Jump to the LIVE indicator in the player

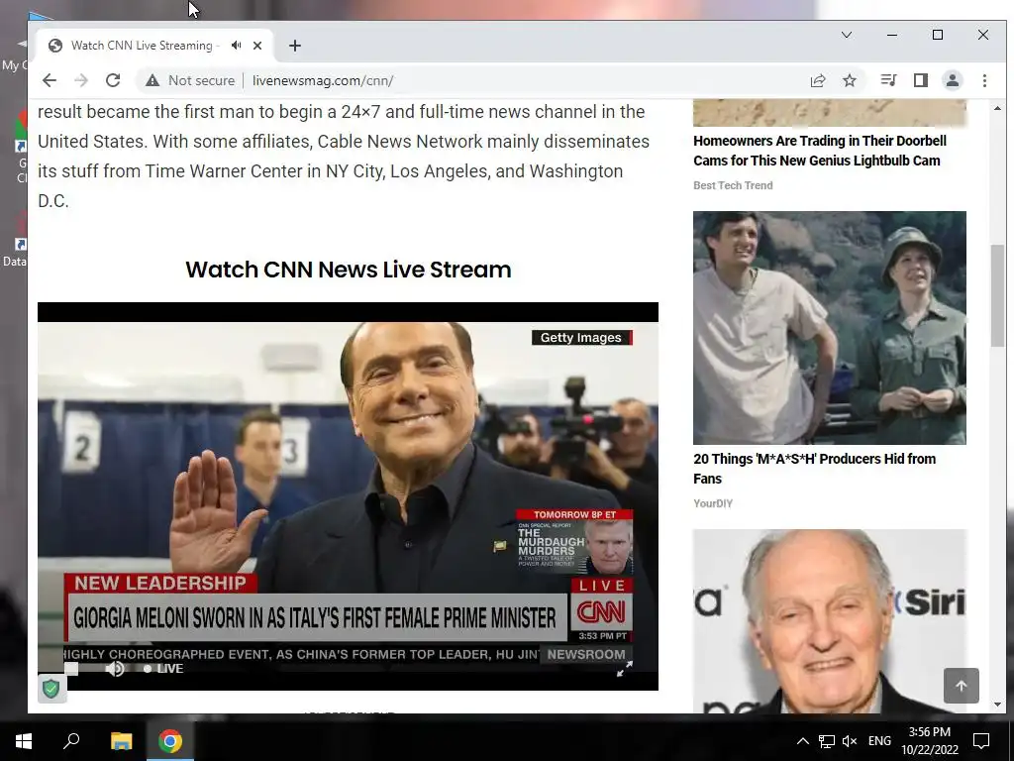163,669
